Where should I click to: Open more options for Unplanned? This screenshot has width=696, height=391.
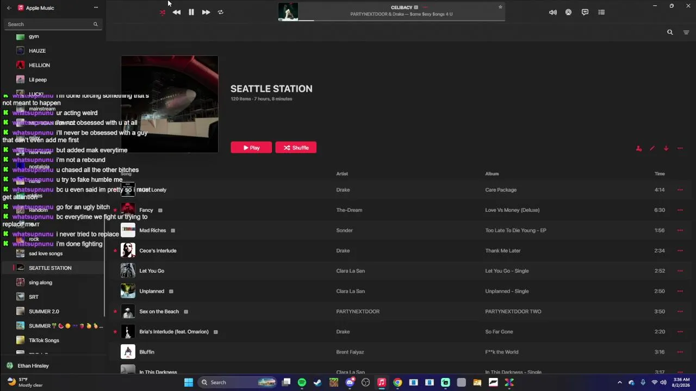coord(680,291)
